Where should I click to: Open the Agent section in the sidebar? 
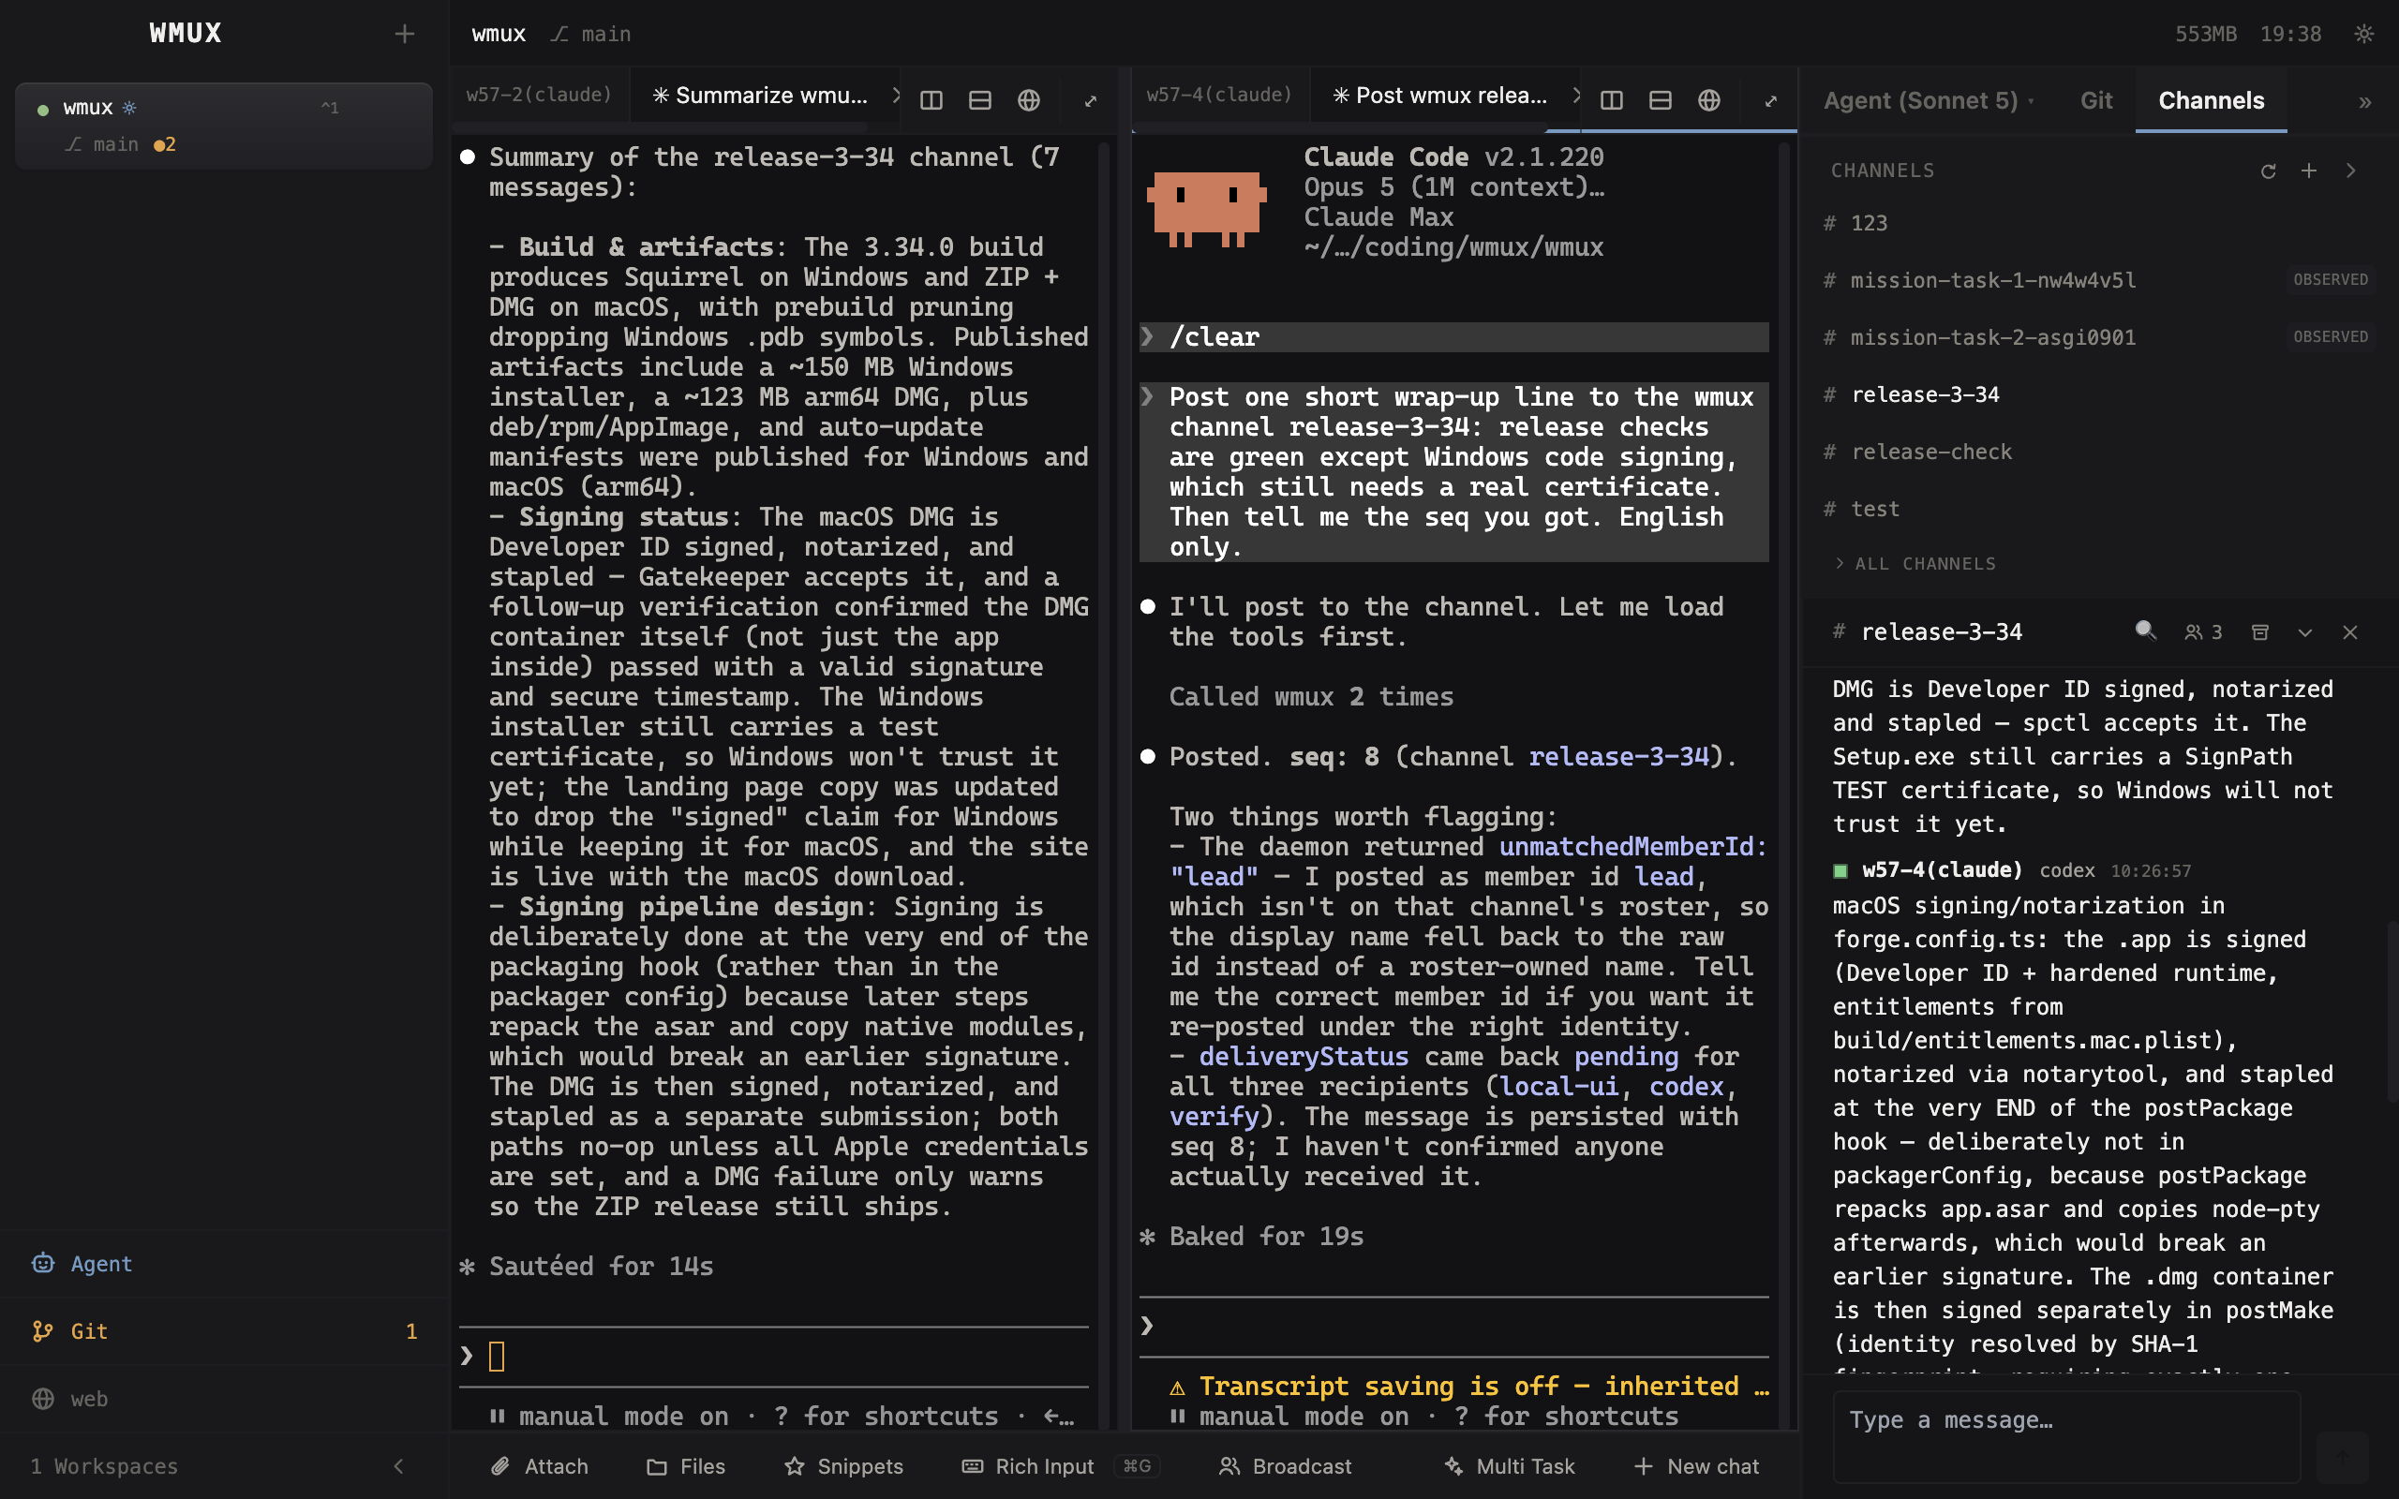click(x=224, y=1263)
